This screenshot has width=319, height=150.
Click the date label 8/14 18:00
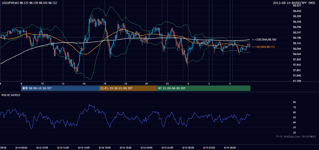(x=126, y=147)
